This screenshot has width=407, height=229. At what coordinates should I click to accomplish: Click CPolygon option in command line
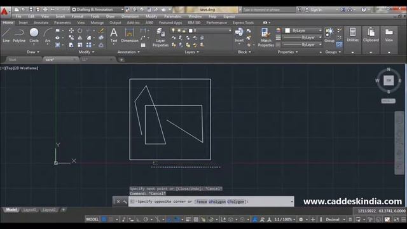tap(236, 202)
